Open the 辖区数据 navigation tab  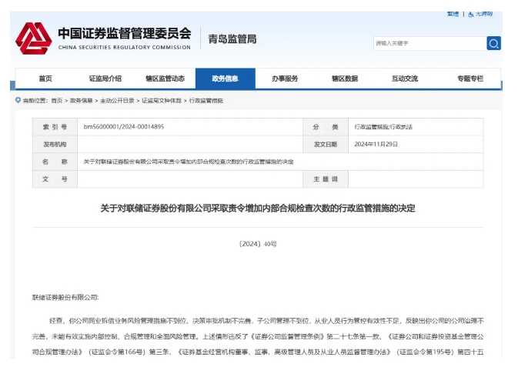point(345,78)
